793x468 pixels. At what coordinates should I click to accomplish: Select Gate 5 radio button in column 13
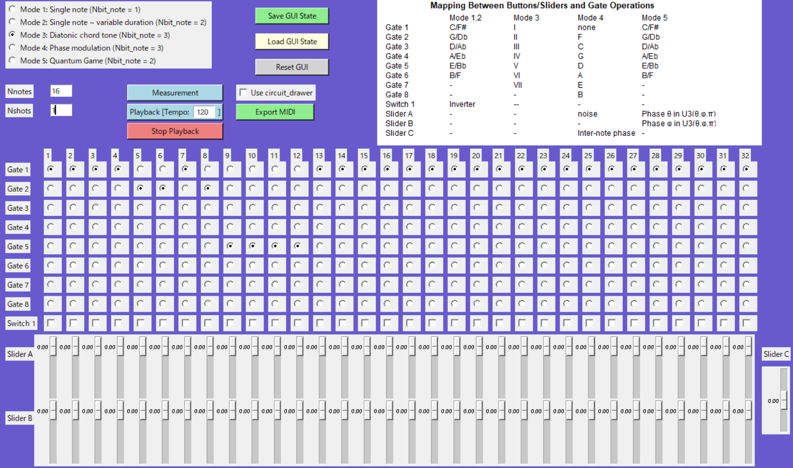point(320,246)
